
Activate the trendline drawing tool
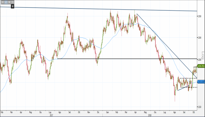[5, 2]
